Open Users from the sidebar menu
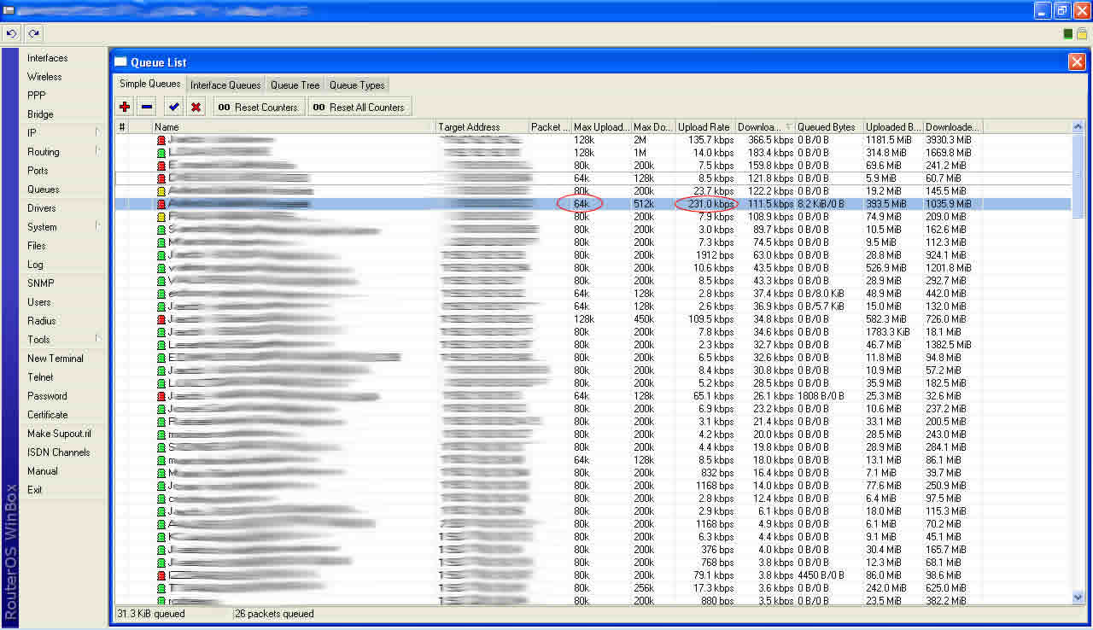This screenshot has height=630, width=1093. 39,302
